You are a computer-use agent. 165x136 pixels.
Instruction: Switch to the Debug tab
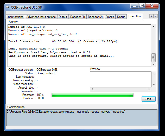(121, 17)
